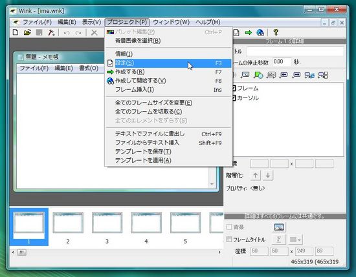The image size is (356, 277).
Task: Choose テンプレートを適用(A) entry
Action: (x=168, y=160)
